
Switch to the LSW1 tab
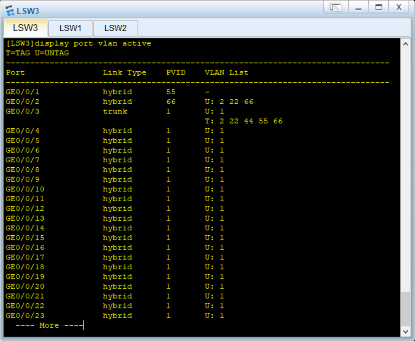click(70, 28)
